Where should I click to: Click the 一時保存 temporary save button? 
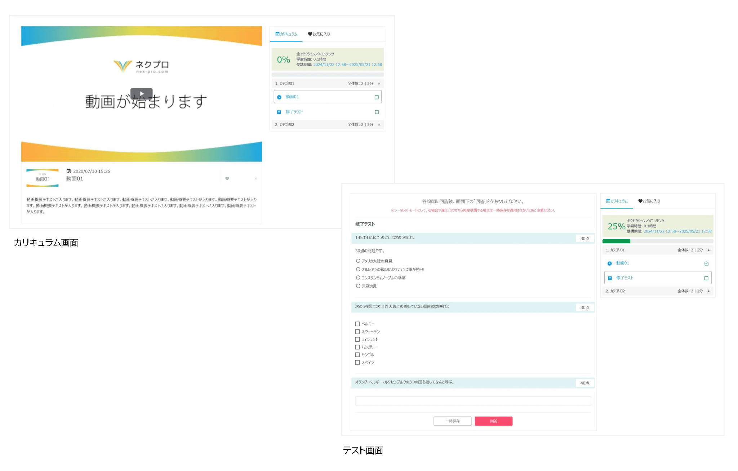pos(452,421)
